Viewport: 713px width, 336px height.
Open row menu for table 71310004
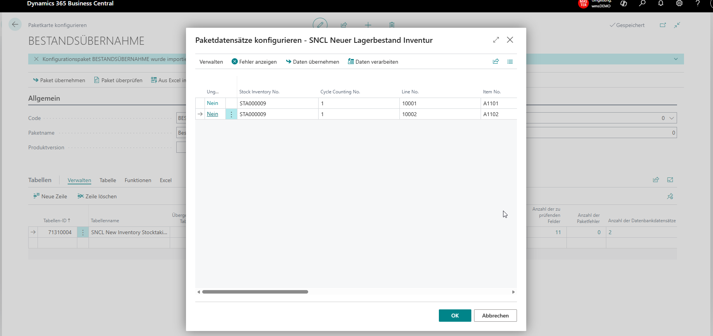tap(83, 232)
